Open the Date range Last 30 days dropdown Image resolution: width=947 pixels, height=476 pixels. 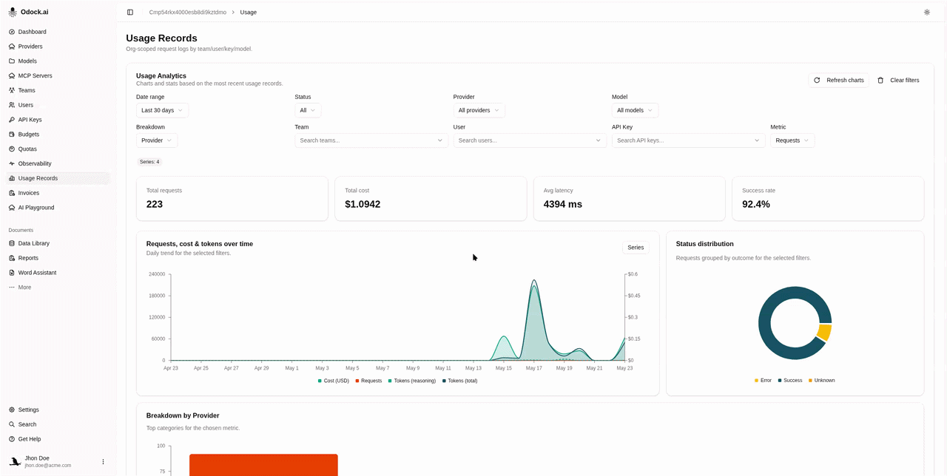pos(162,110)
